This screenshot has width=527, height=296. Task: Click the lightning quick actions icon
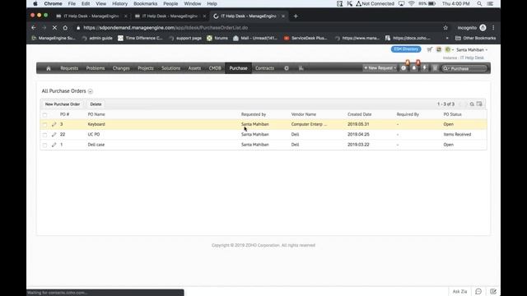point(425,68)
